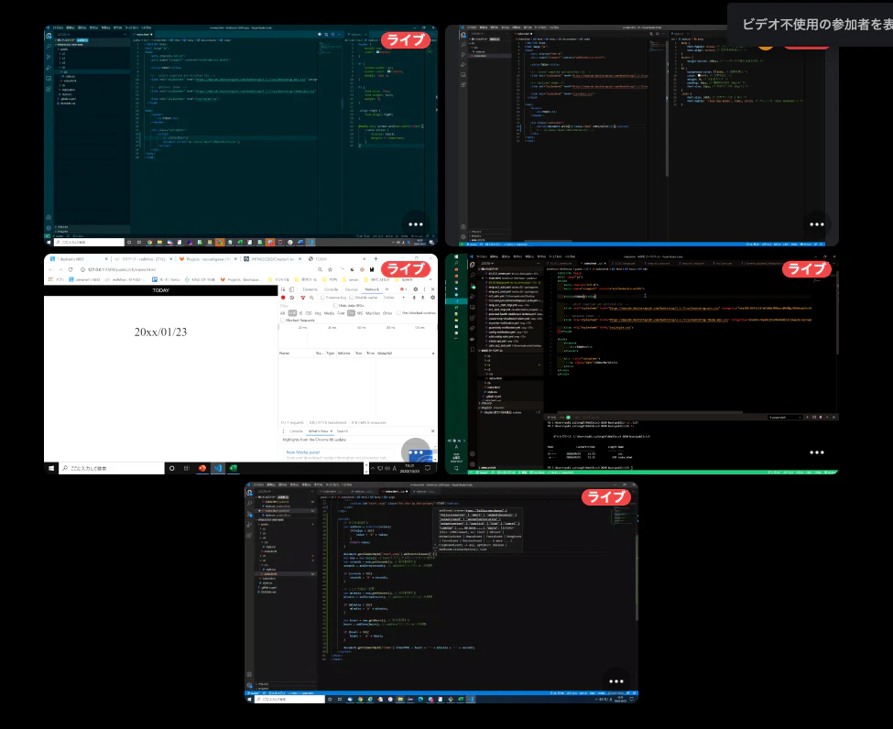Image resolution: width=893 pixels, height=729 pixels.
Task: Toggle the red network recording button
Action: coord(283,298)
